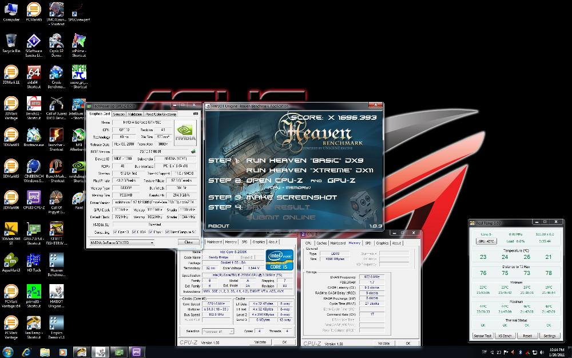Open the Bootracer.exe desktop icon
The height and width of the screenshot is (358, 572).
pyautogui.click(x=34, y=137)
